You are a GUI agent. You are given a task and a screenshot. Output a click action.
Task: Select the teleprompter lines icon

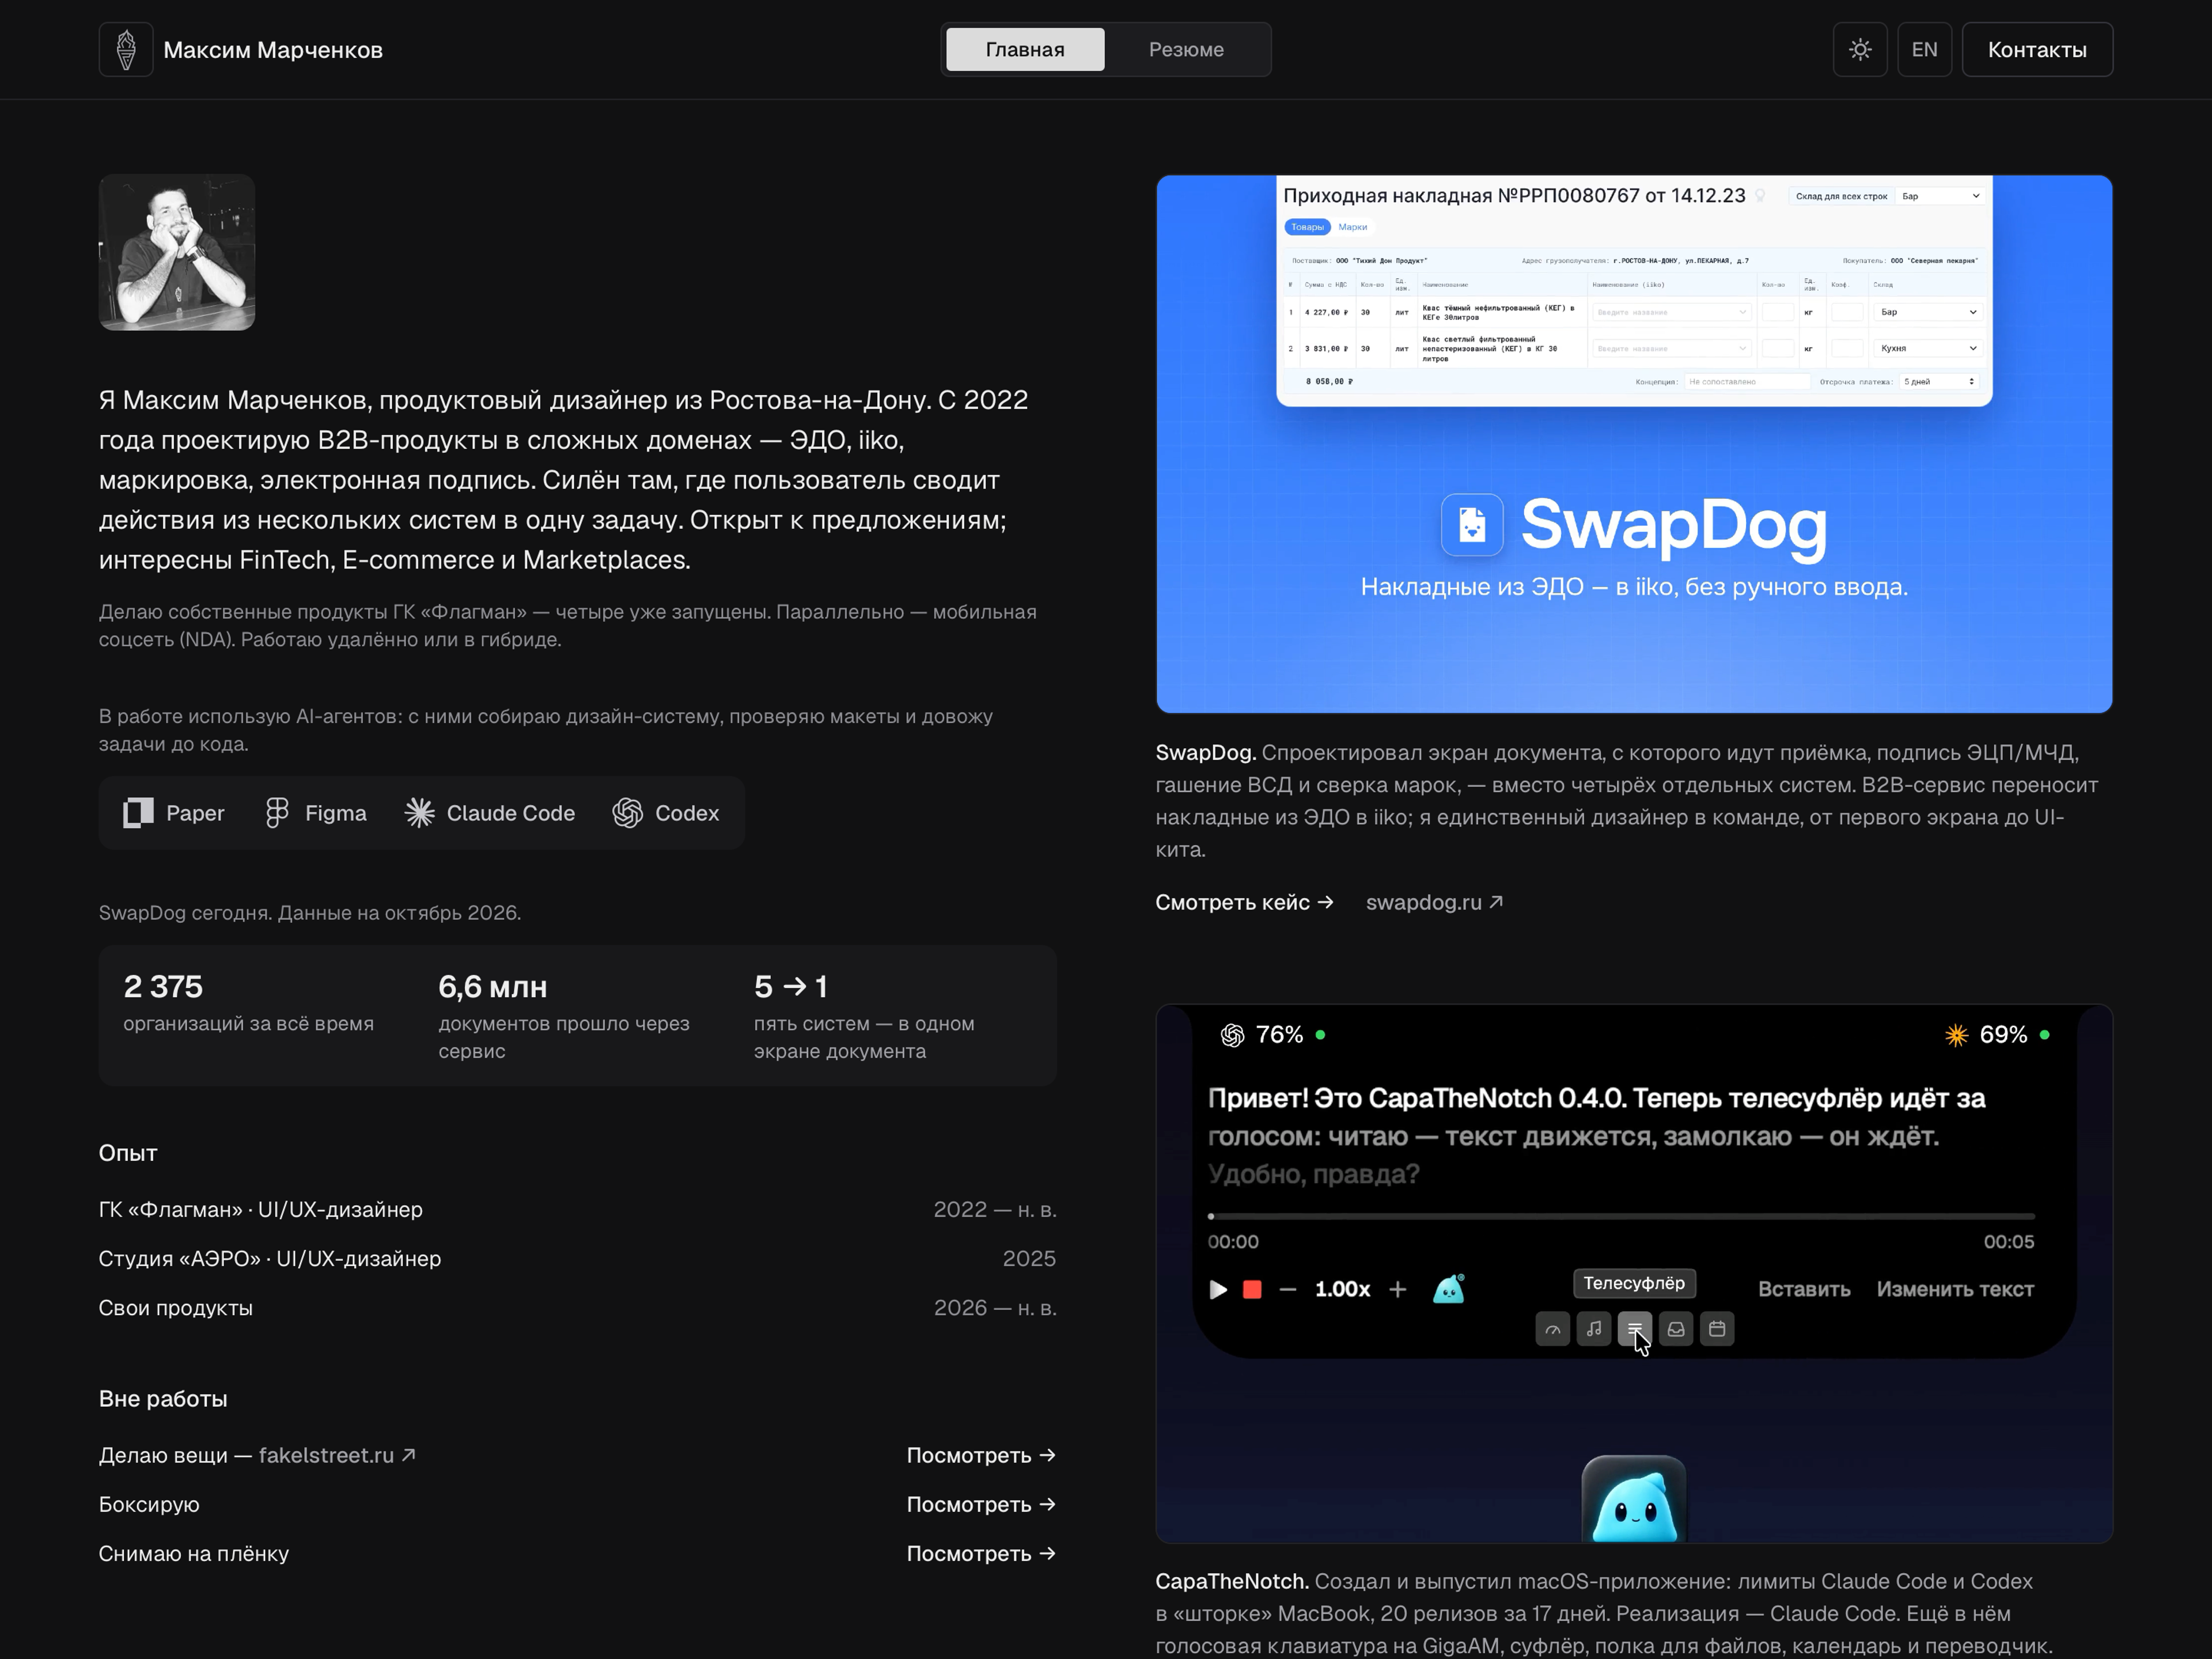[1635, 1329]
